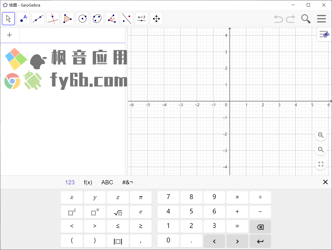Tap the backspace delete key

coord(260,226)
